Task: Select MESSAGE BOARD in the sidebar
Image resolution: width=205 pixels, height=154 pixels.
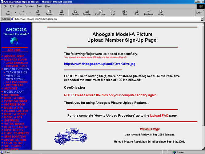Action: tap(15, 60)
